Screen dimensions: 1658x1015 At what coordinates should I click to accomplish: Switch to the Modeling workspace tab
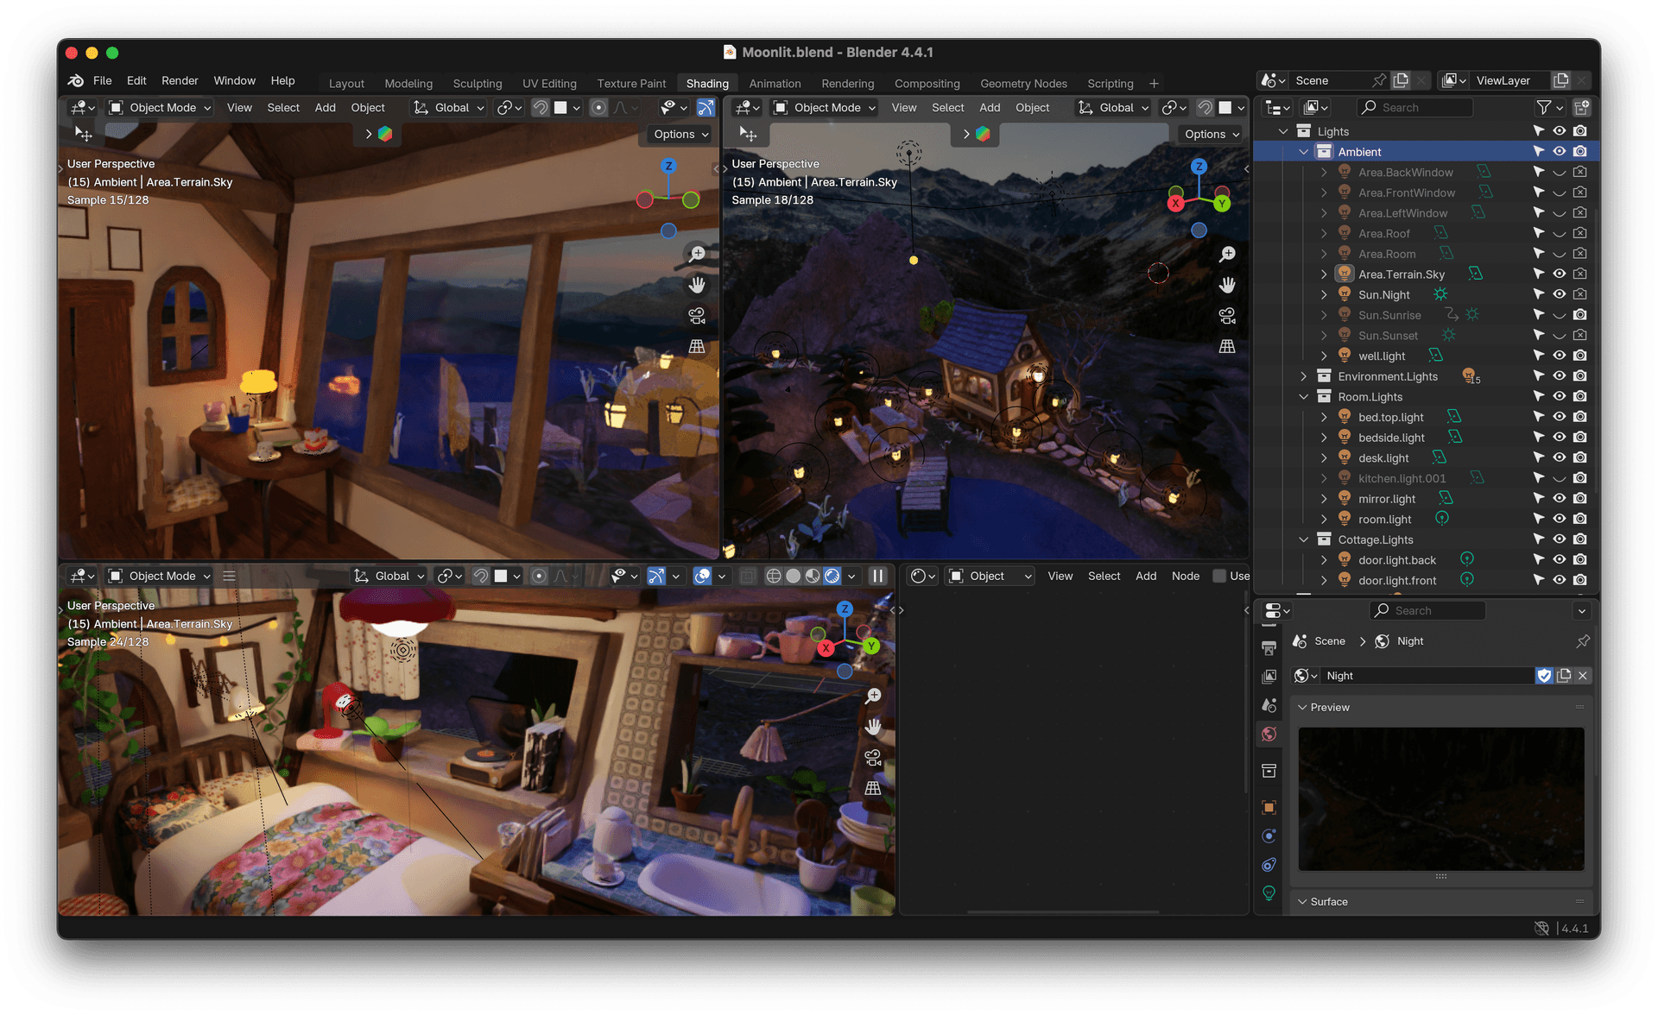point(408,84)
